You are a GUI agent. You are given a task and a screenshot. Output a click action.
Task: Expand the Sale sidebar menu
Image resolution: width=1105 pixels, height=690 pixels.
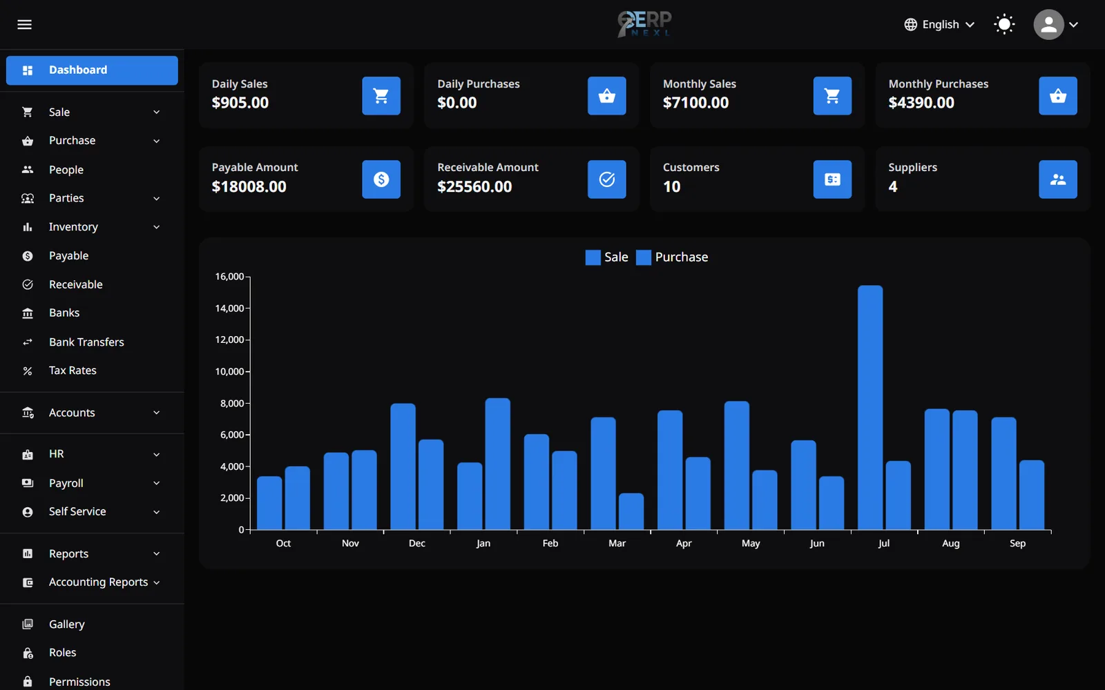92,112
